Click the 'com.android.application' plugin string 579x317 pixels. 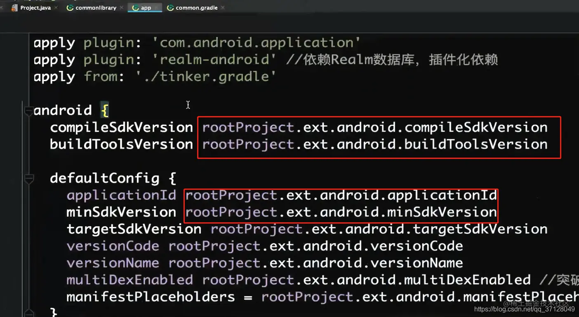(256, 43)
